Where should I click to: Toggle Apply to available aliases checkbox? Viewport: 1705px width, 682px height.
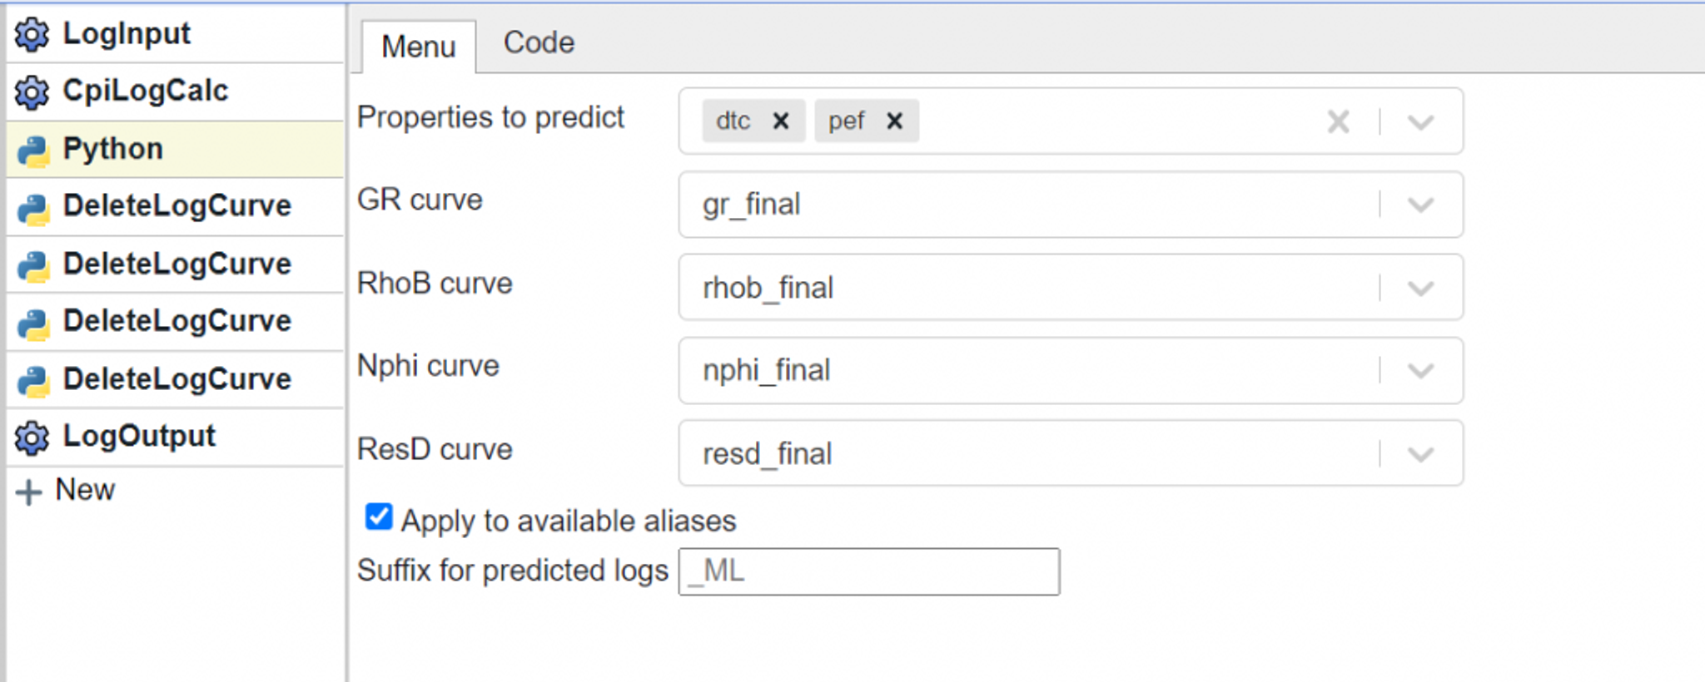(379, 517)
